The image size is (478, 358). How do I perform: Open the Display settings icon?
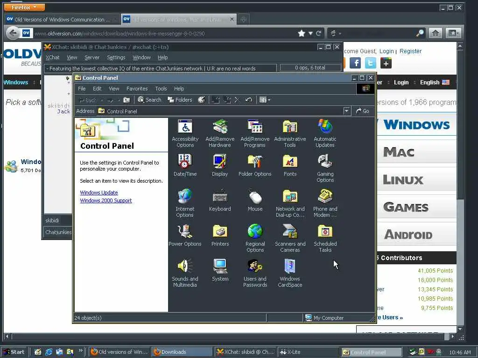coord(220,165)
